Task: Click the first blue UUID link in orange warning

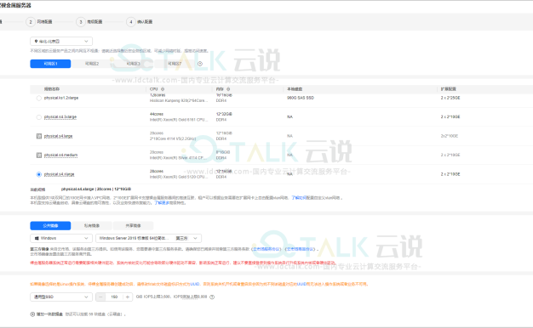Action: 195,285
